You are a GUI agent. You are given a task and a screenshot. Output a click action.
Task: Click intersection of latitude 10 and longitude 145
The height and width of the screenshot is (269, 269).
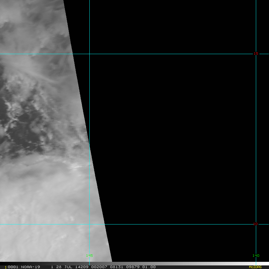pos(89,224)
